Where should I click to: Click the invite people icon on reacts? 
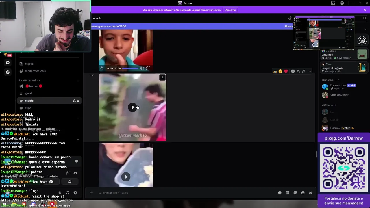coord(74,101)
